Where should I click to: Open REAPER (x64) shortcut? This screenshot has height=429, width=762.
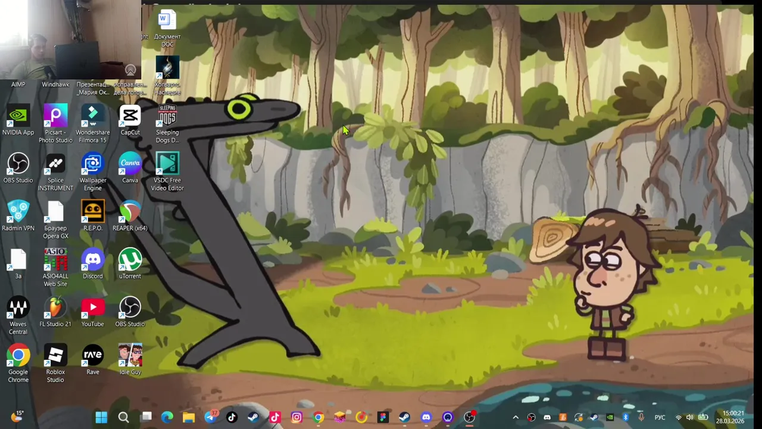point(130,216)
